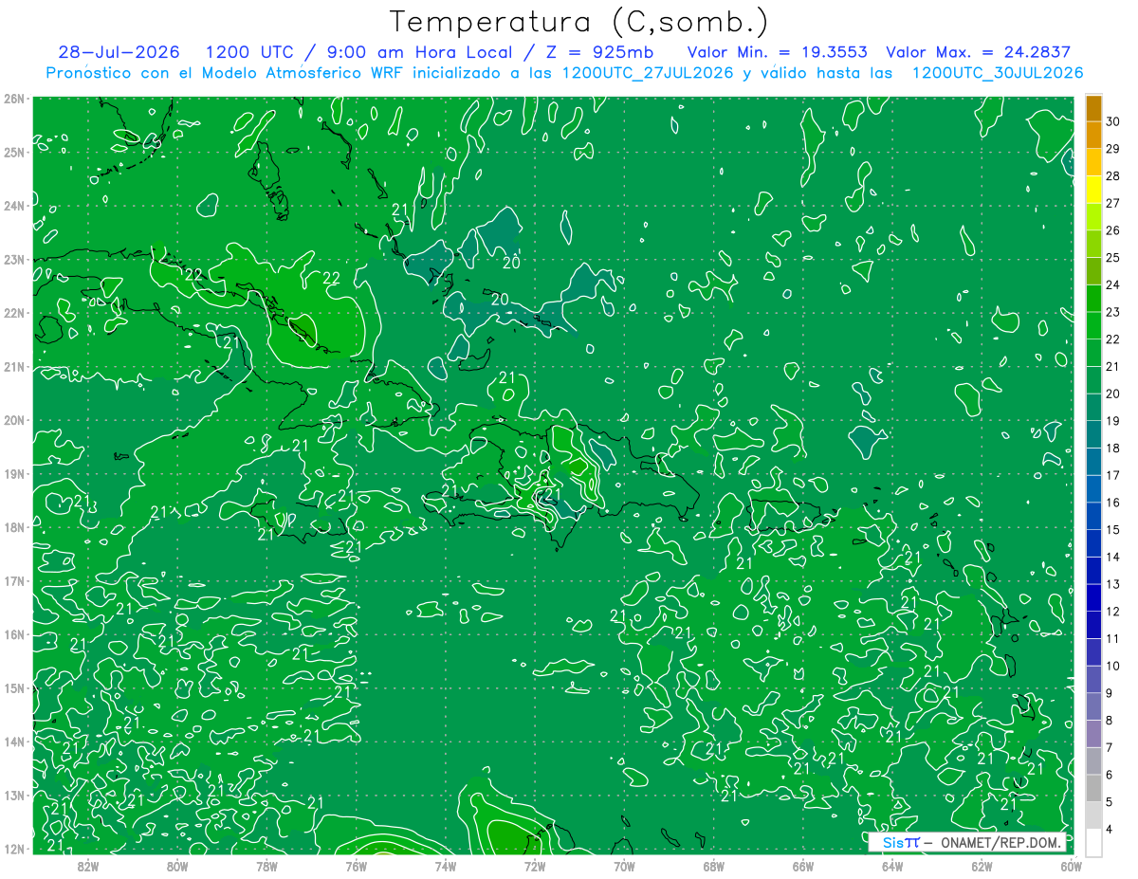The image size is (1138, 879).
Task: Select the "66W" longitude label
Action: point(803,866)
